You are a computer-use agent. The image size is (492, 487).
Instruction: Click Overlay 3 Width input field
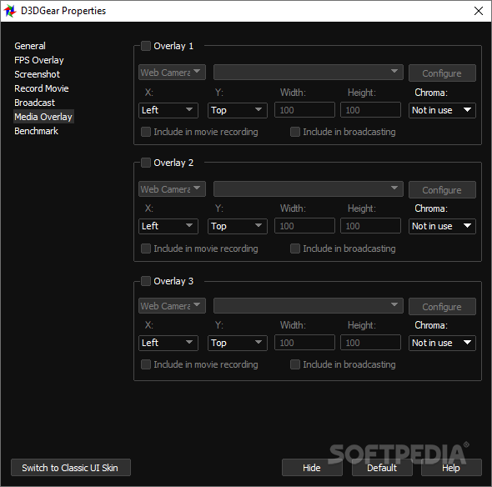(304, 343)
